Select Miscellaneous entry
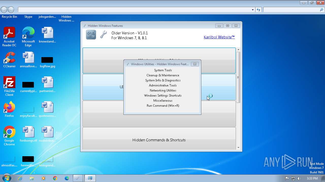325x182 pixels. pyautogui.click(x=163, y=101)
